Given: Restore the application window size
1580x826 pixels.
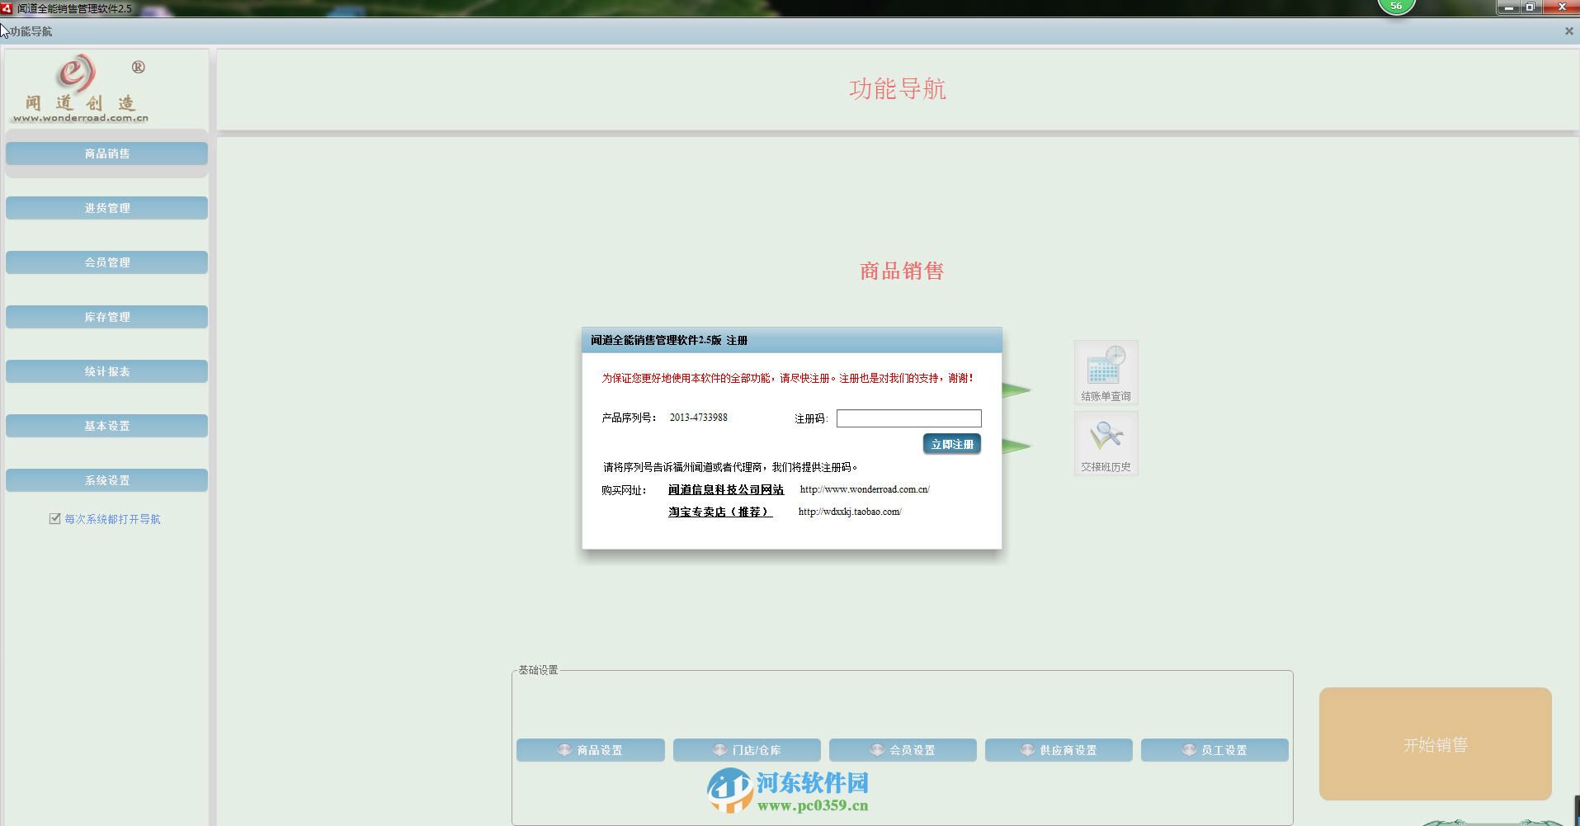Looking at the screenshot, I should (1530, 7).
